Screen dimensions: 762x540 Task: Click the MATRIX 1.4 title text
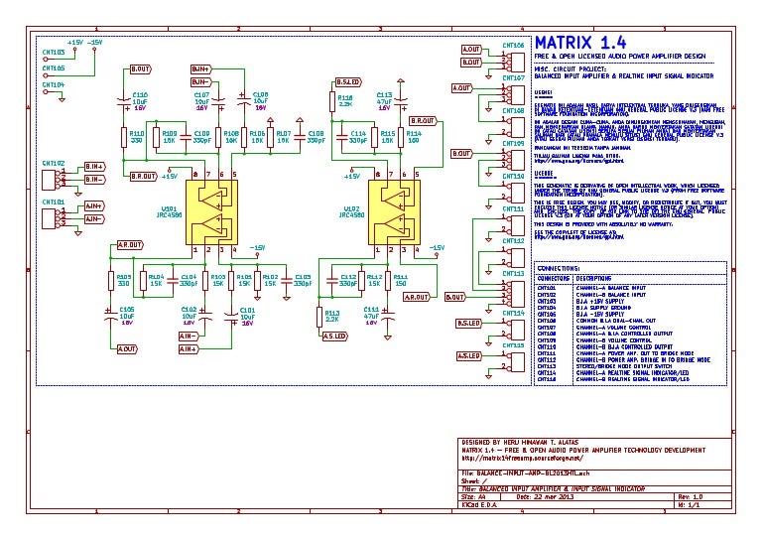580,44
